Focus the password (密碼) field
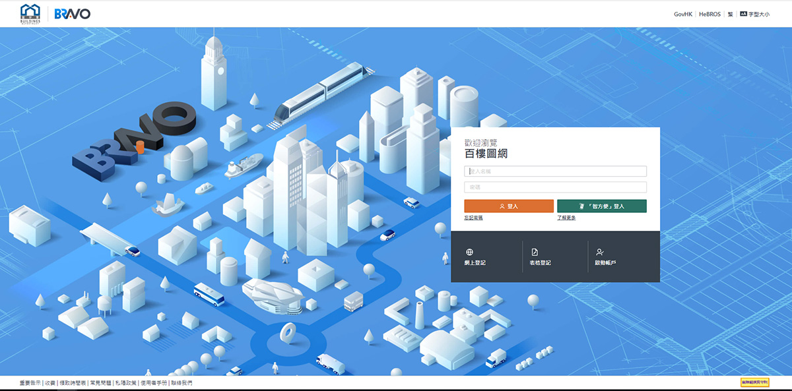Screen dimensions: 792x391 555,187
